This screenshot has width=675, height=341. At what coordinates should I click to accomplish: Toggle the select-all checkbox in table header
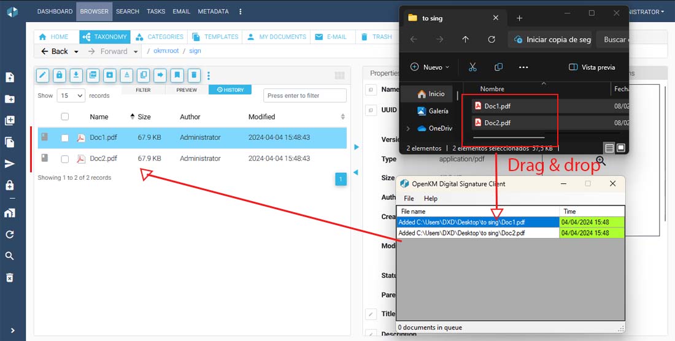64,117
